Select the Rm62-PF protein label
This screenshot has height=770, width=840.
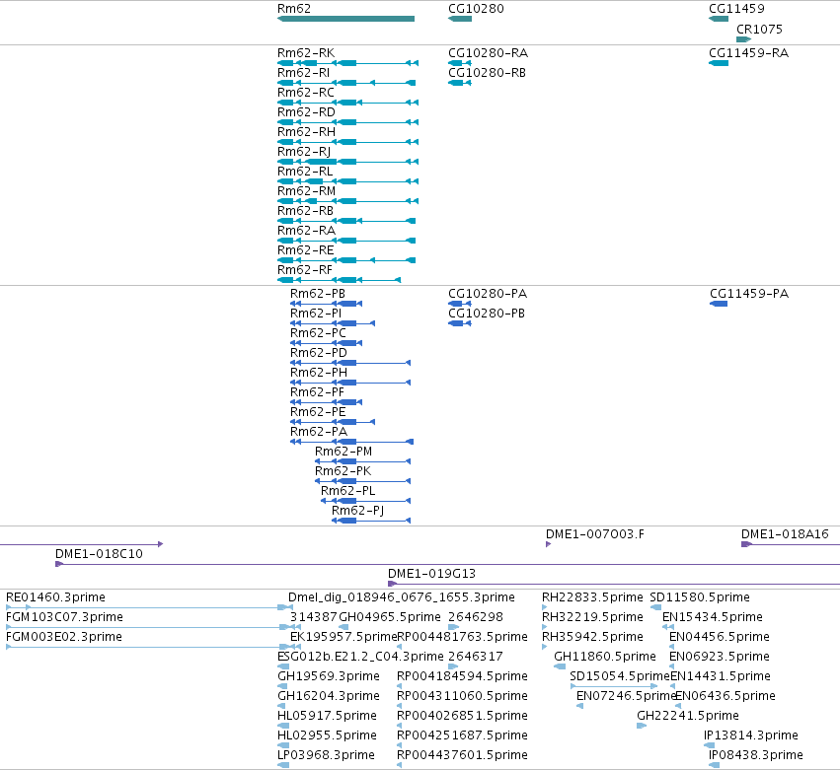tap(317, 392)
